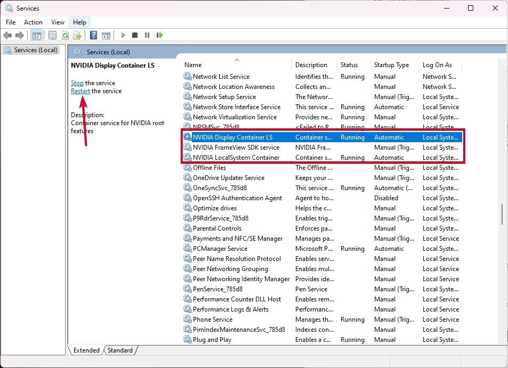
Task: Open the Help menu
Action: [x=79, y=22]
